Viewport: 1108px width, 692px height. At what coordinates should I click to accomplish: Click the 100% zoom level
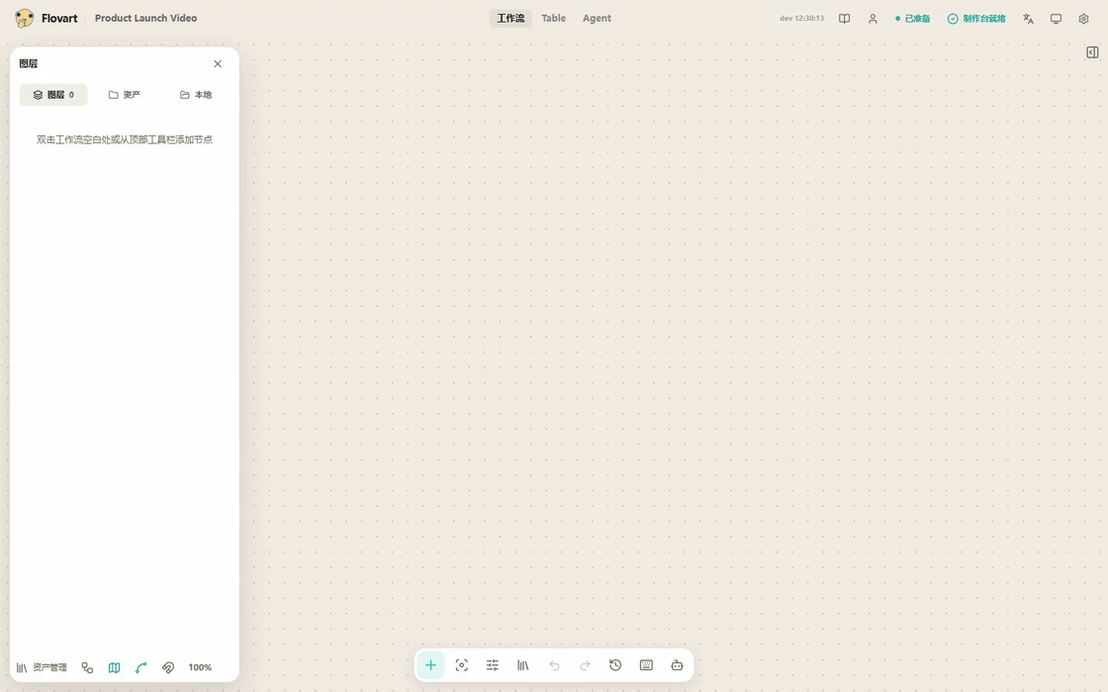[200, 667]
